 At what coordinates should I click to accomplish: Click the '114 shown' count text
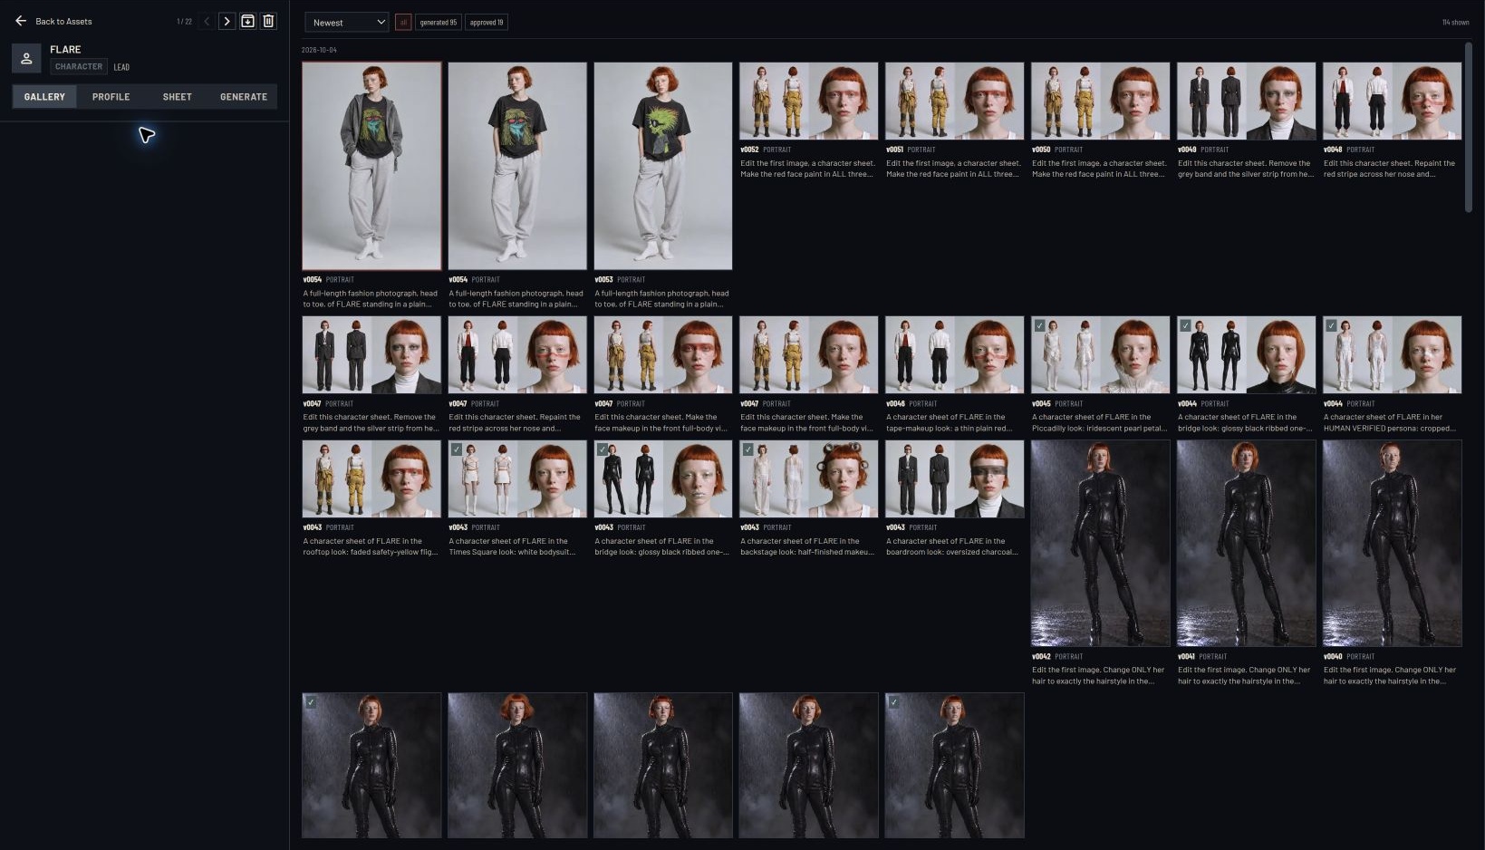pyautogui.click(x=1455, y=23)
